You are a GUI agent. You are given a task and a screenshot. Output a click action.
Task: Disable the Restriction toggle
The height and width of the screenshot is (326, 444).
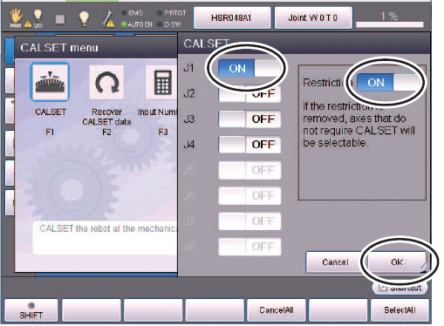pyautogui.click(x=388, y=83)
